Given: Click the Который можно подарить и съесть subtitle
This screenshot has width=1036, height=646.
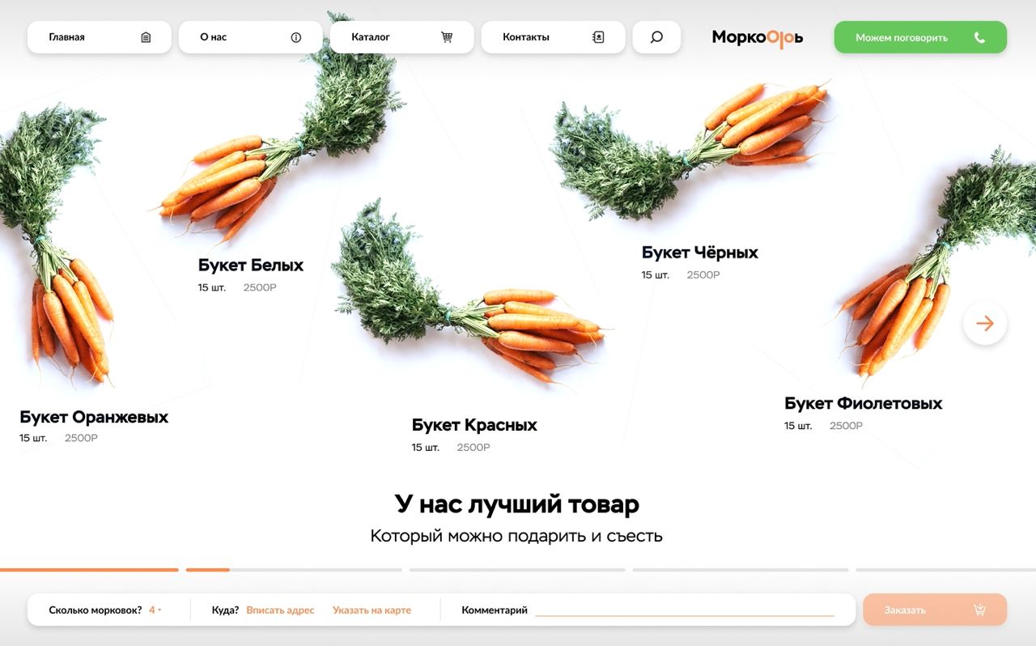Looking at the screenshot, I should pyautogui.click(x=516, y=536).
